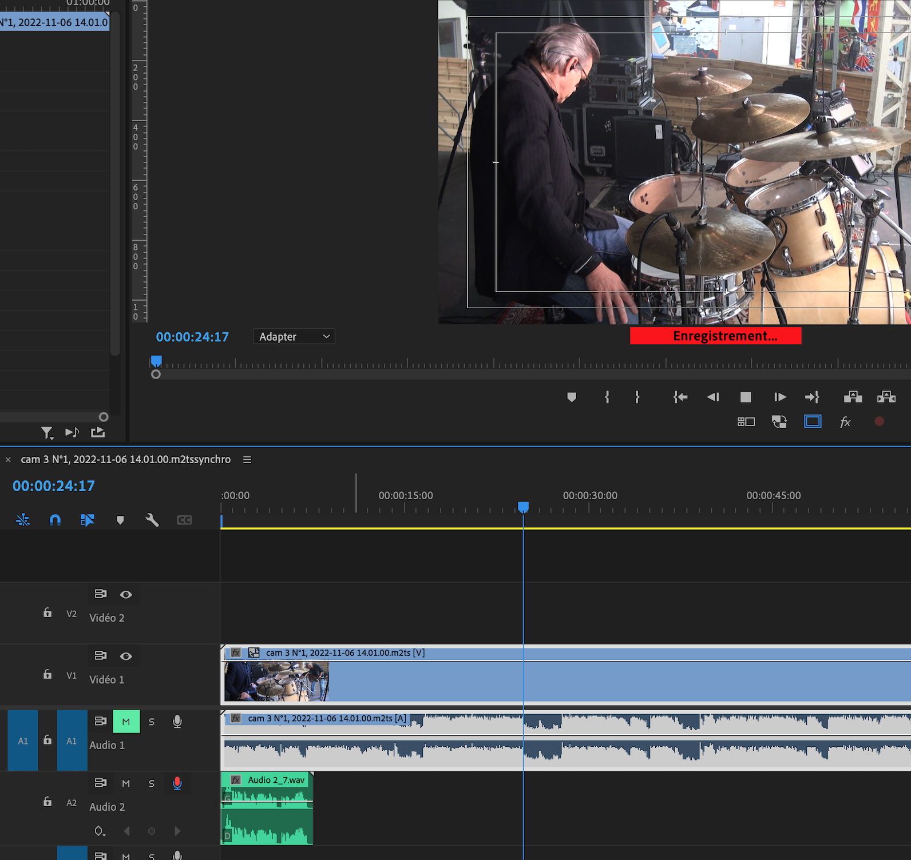Click Go to In point button
The width and height of the screenshot is (911, 860).
(680, 397)
